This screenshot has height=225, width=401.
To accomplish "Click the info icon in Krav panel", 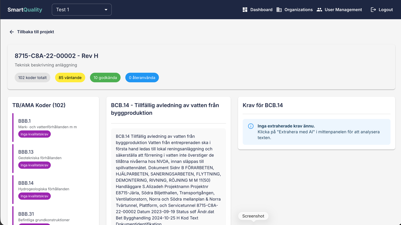I will tap(251, 126).
